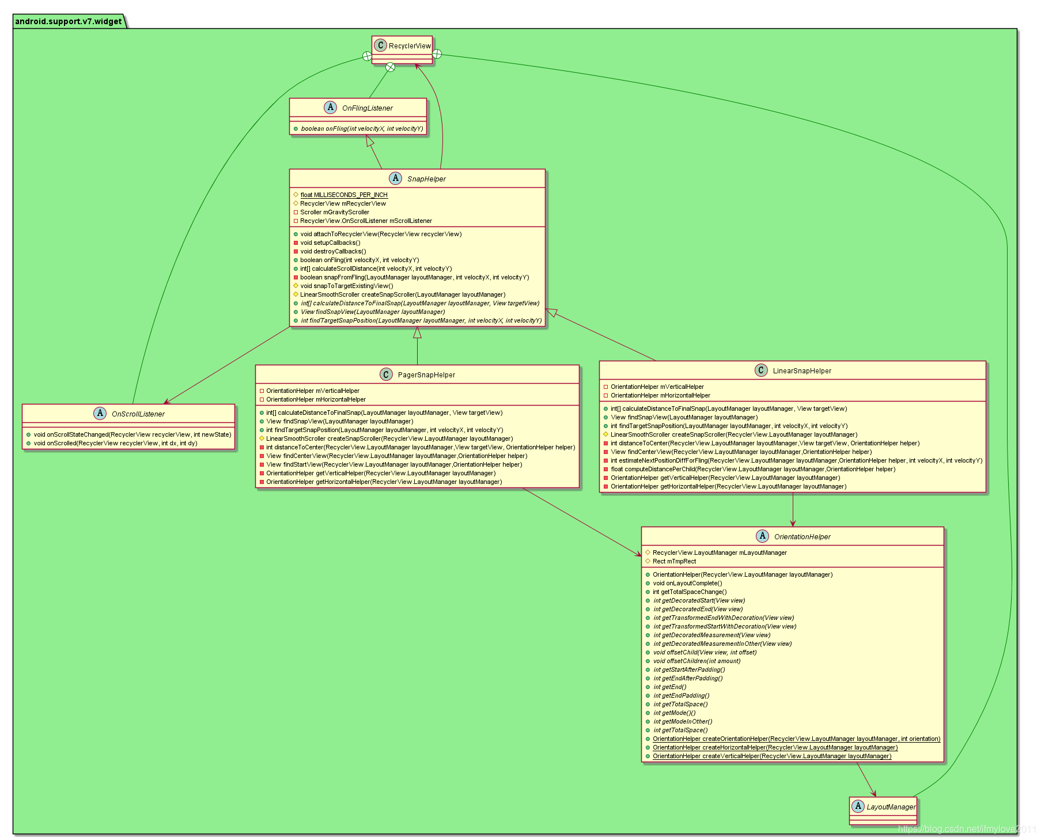Screen dimensions: 1041x840
Task: Click 'RecyclerView mRecyclerView' field in SnapHelper
Action: (343, 203)
